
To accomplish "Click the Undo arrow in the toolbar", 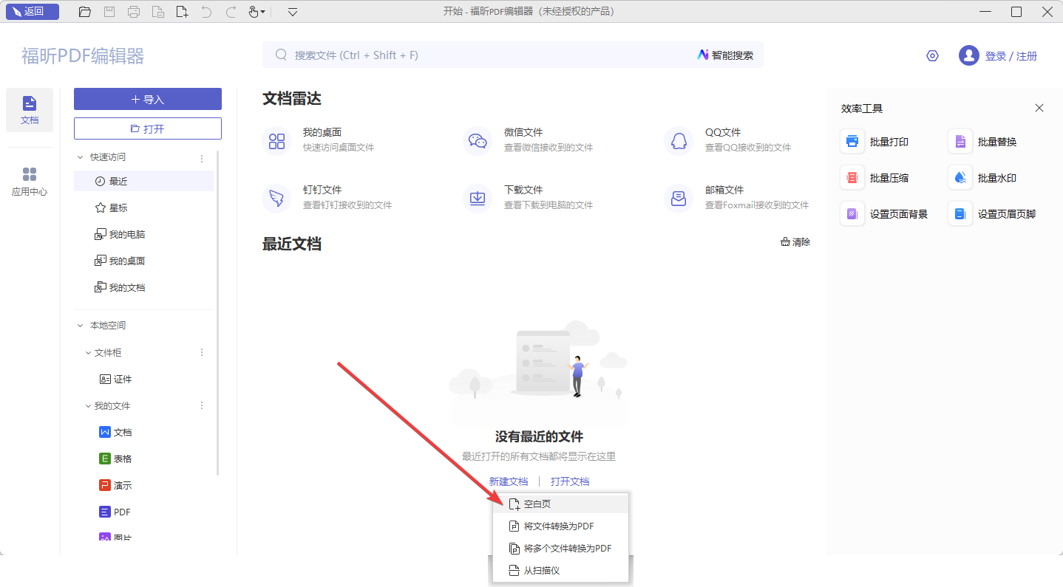I will point(206,12).
